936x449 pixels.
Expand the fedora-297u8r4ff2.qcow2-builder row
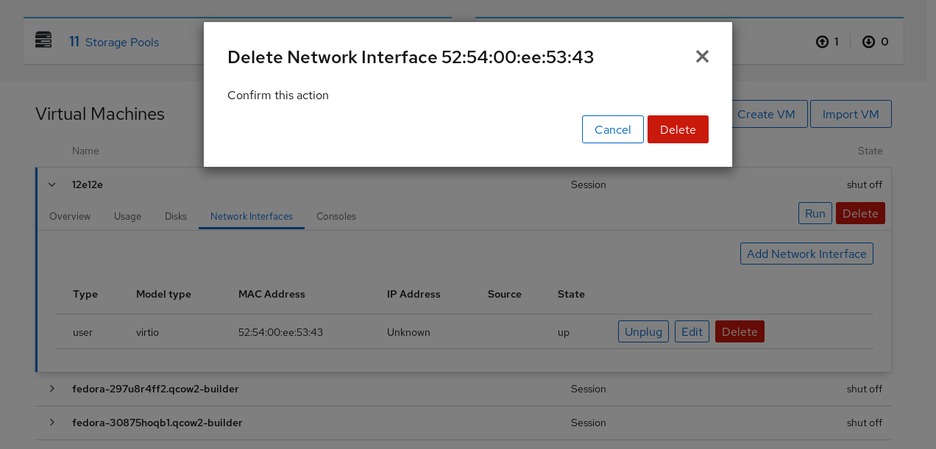(x=52, y=388)
